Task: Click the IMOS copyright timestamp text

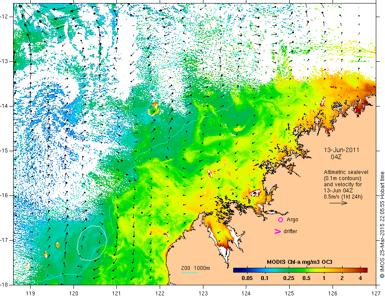Action: pyautogui.click(x=382, y=225)
